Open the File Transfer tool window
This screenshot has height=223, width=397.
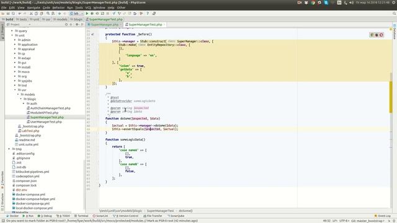153,216
